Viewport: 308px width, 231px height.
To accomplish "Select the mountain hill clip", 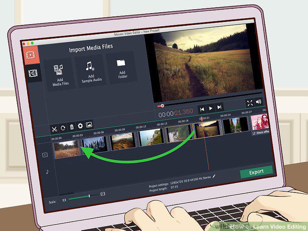I will [123, 141].
